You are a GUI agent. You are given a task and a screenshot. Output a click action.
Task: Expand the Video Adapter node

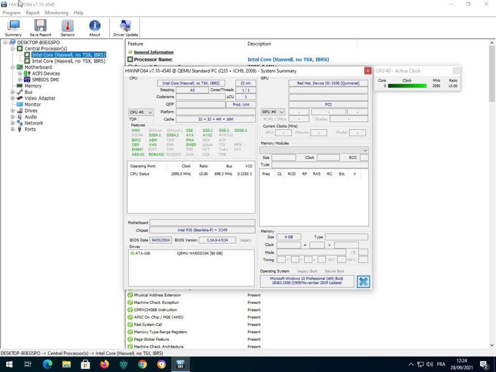point(13,98)
